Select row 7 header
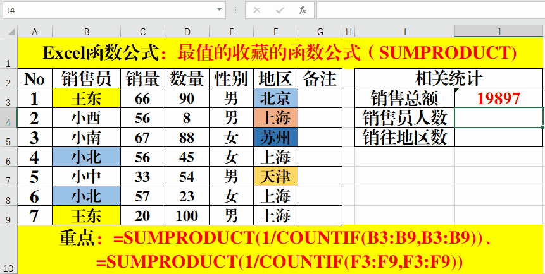Screen dimensions: 545x274 (9, 177)
